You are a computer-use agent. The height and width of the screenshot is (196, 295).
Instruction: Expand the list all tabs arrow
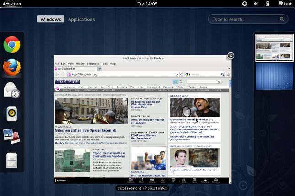[229, 69]
